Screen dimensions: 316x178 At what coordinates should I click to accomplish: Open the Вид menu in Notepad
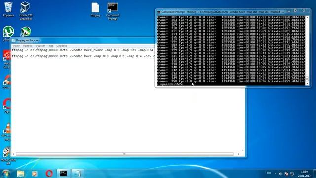(x=51, y=46)
